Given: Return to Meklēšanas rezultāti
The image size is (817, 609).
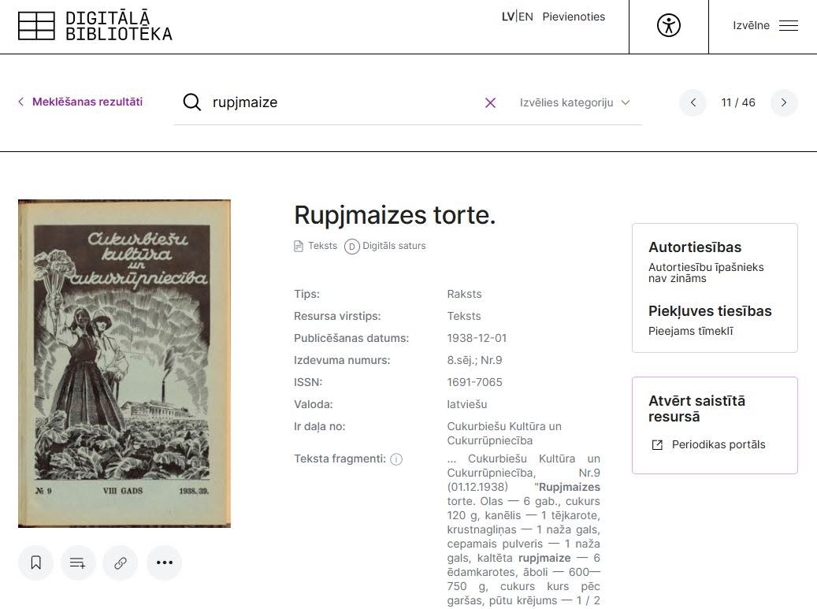Looking at the screenshot, I should point(80,102).
